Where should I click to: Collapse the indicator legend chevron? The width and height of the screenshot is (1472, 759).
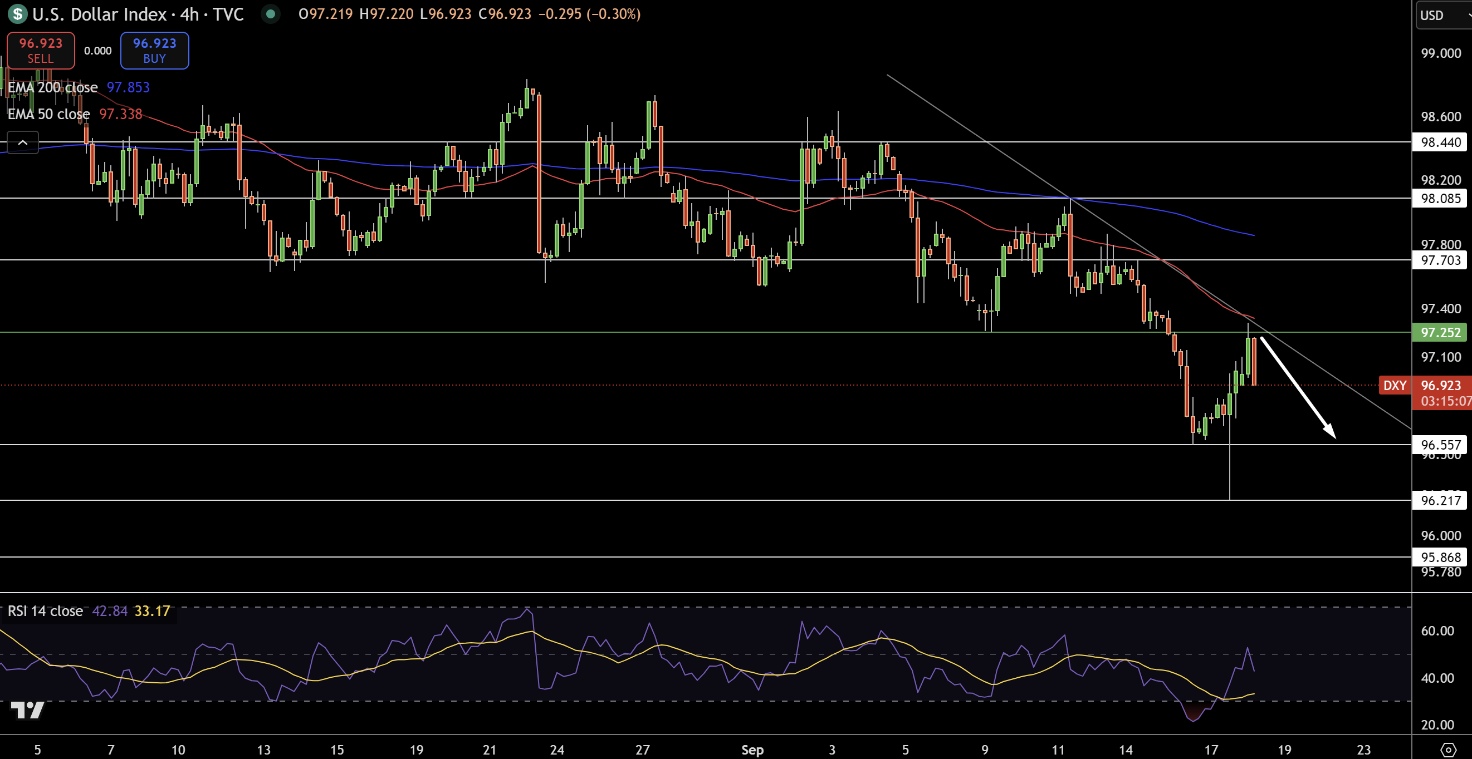click(23, 142)
